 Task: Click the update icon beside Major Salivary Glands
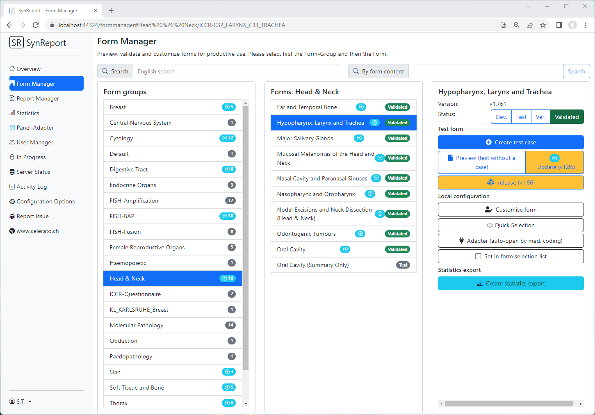tap(359, 138)
